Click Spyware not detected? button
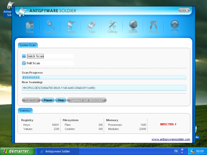The height and width of the screenshot is (155, 207). point(87,100)
